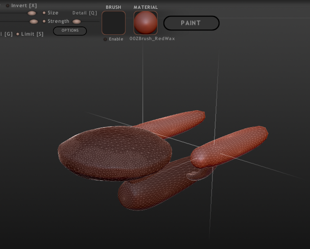This screenshot has height=249, width=310.
Task: Click the front nacelle of the model
Action: pyautogui.click(x=229, y=147)
